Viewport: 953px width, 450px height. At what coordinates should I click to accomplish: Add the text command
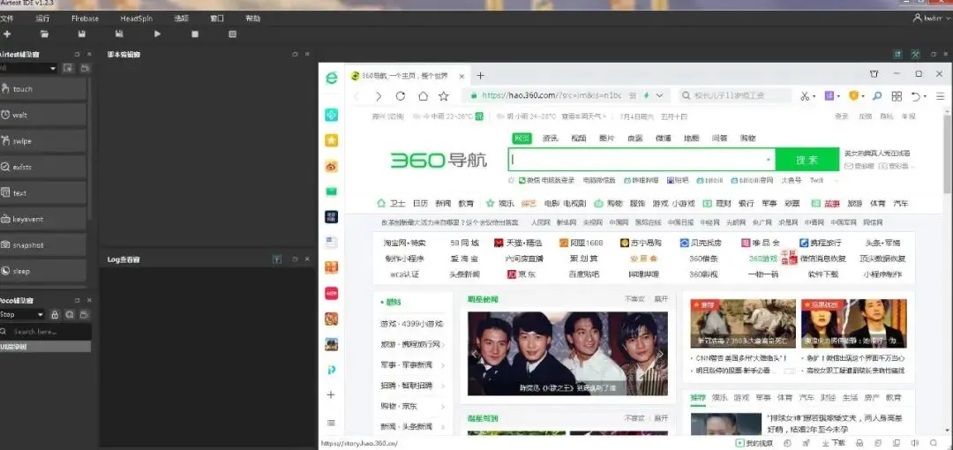(x=42, y=192)
